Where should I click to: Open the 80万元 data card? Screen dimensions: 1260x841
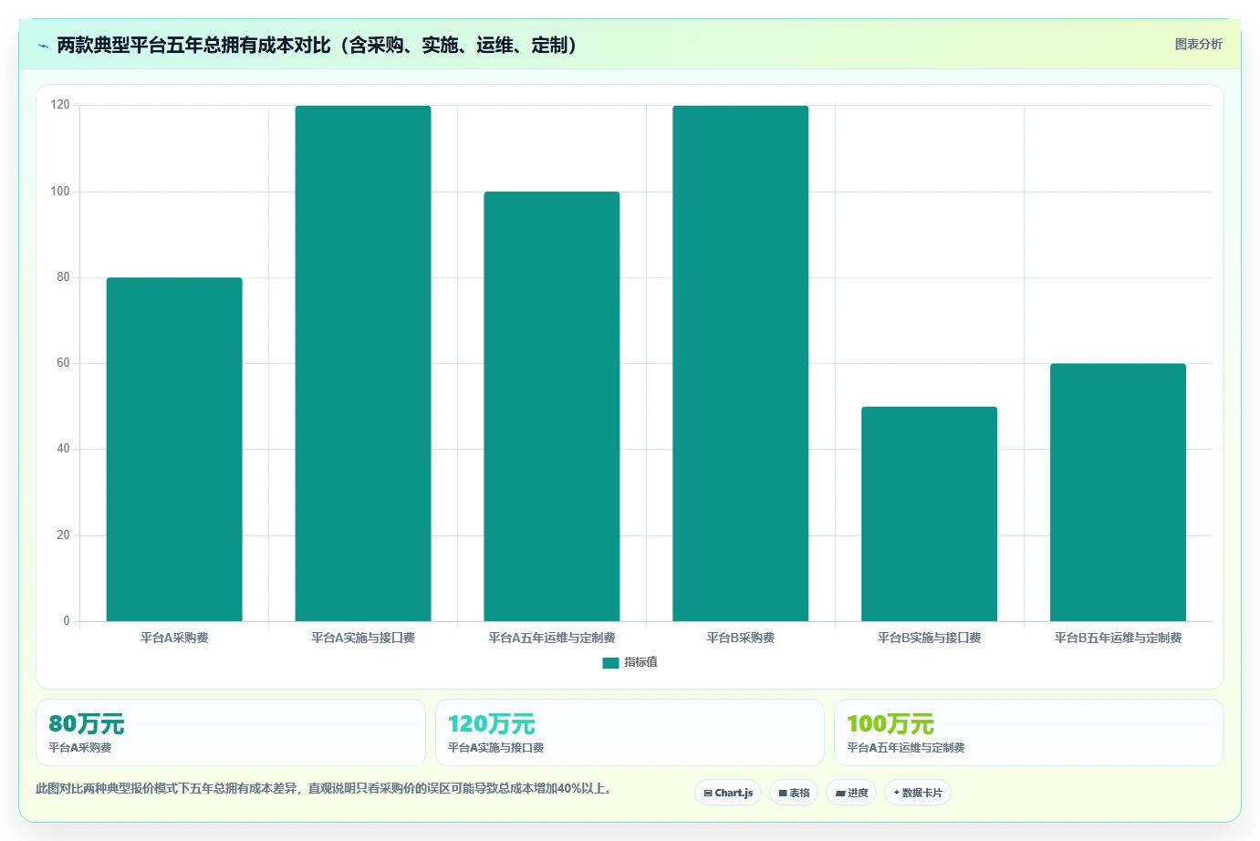click(231, 732)
